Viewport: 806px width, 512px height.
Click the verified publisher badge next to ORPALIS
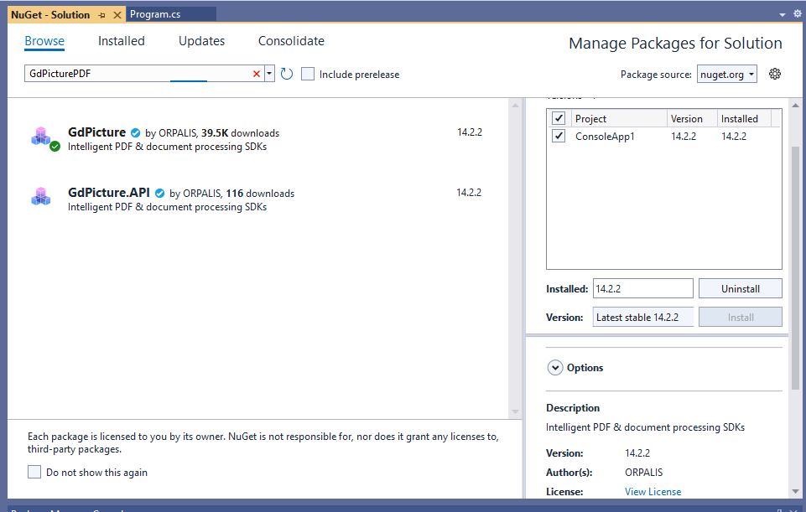click(x=135, y=132)
